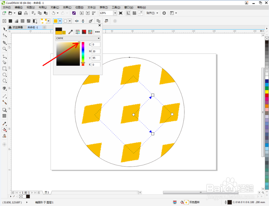The image size is (269, 206).
Task: Select the Crop tool
Action: pyautogui.click(x=5, y=42)
